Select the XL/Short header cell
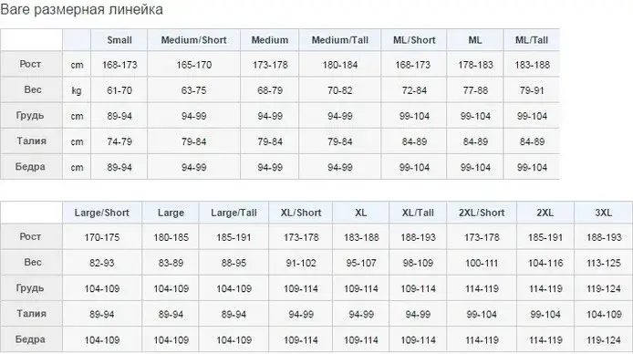Screen dimensions: 633x354 301,213
